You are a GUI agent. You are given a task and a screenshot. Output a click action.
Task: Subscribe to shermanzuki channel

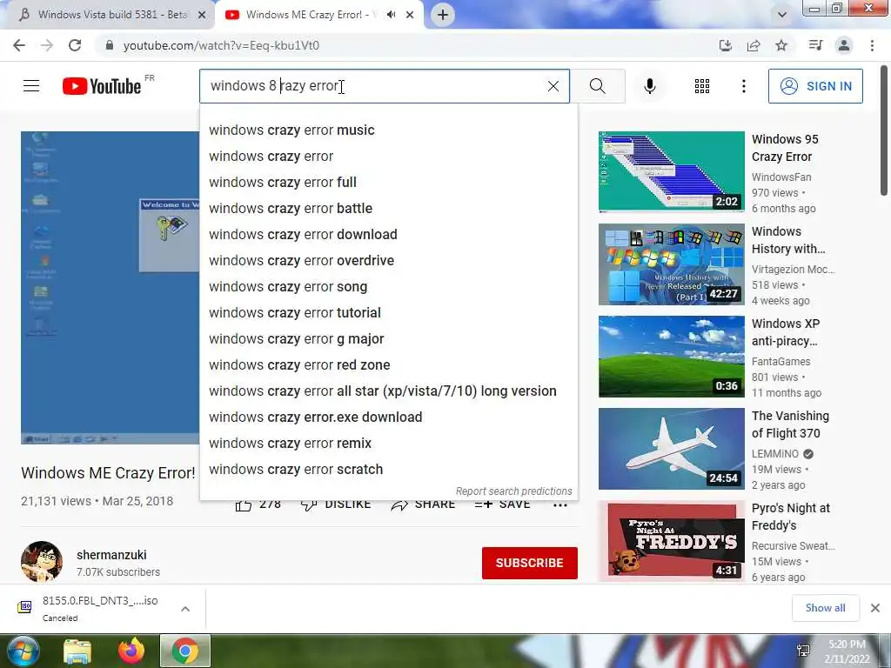(530, 563)
